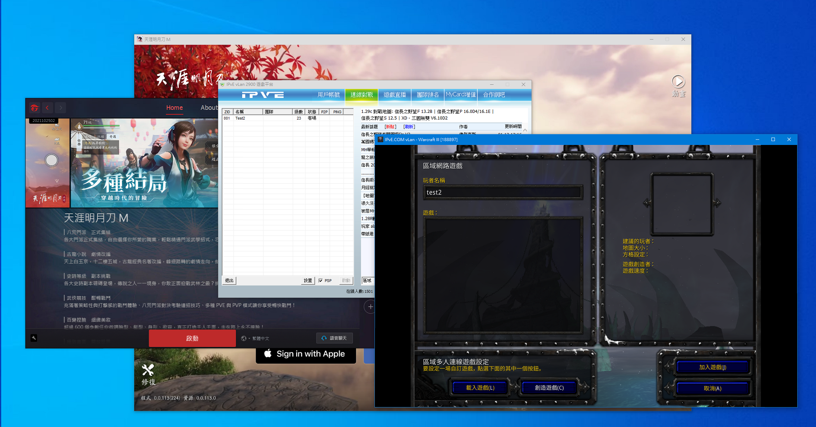
Task: Click 創造遊戲(C) create game button
Action: tap(549, 388)
